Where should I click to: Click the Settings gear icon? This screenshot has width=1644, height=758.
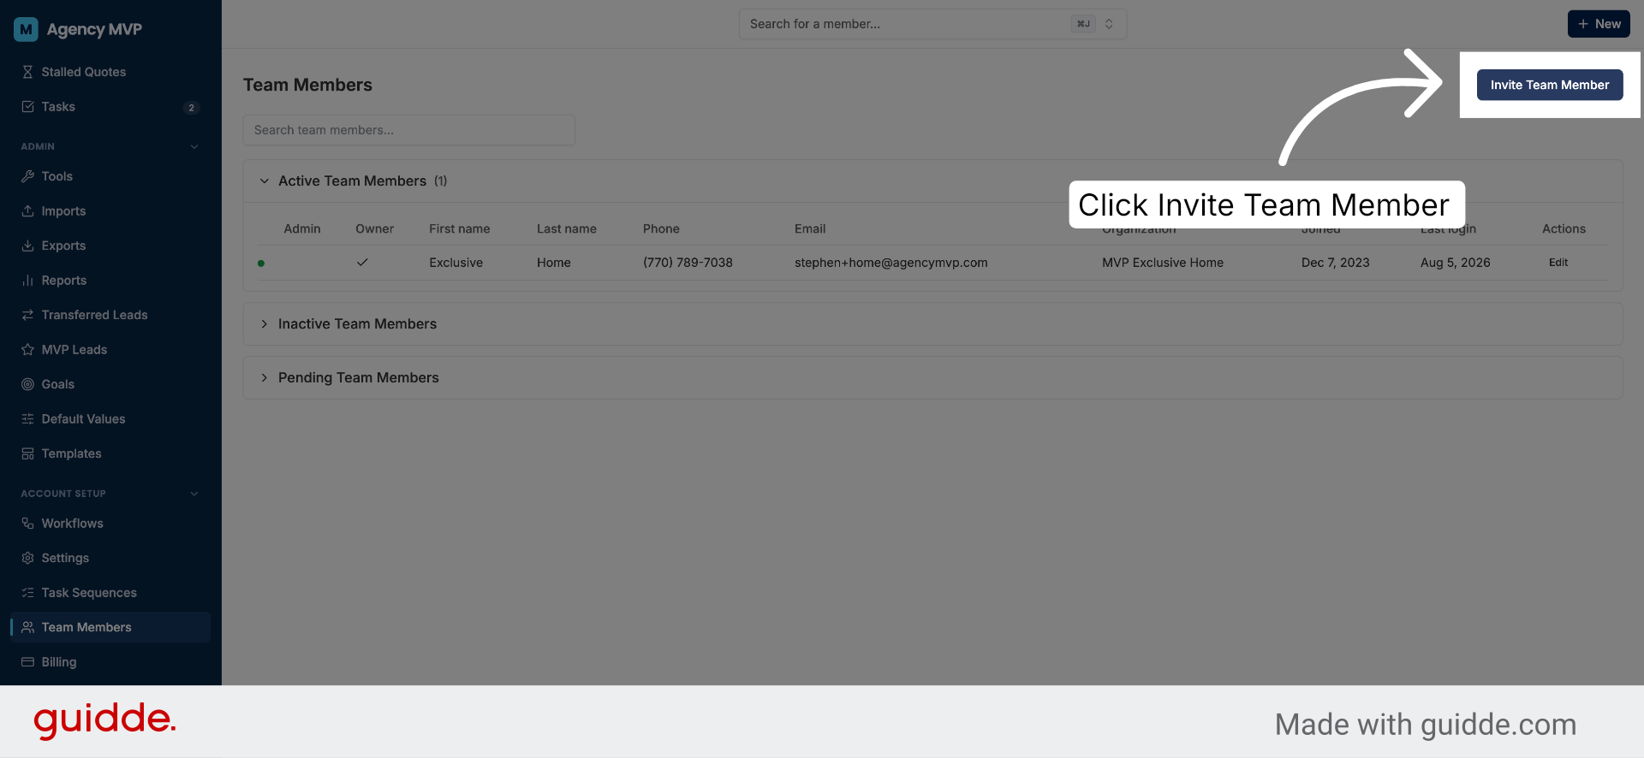click(x=27, y=558)
